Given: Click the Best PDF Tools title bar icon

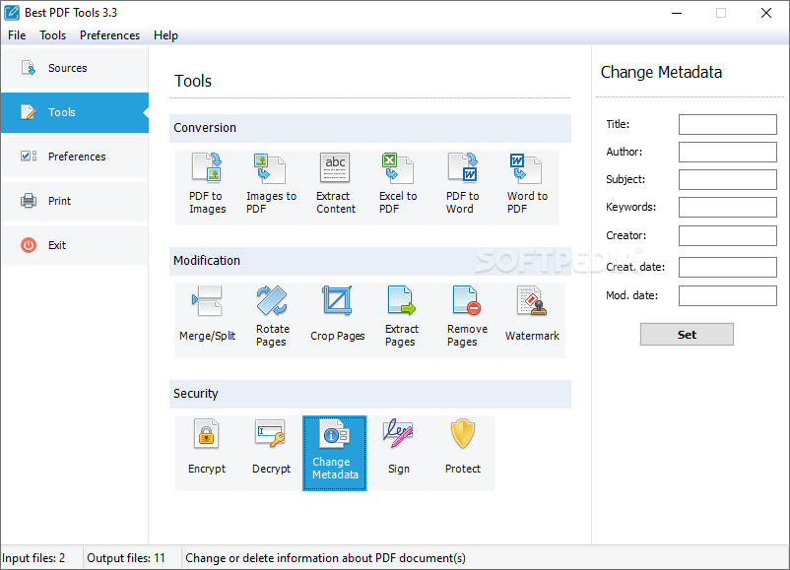Looking at the screenshot, I should coord(12,13).
